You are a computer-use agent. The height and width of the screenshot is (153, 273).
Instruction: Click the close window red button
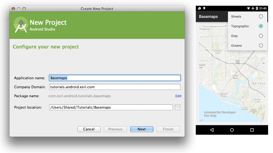coord(13,9)
